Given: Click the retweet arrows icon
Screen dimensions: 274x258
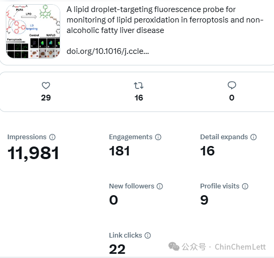Looking at the screenshot, I should coord(139,85).
